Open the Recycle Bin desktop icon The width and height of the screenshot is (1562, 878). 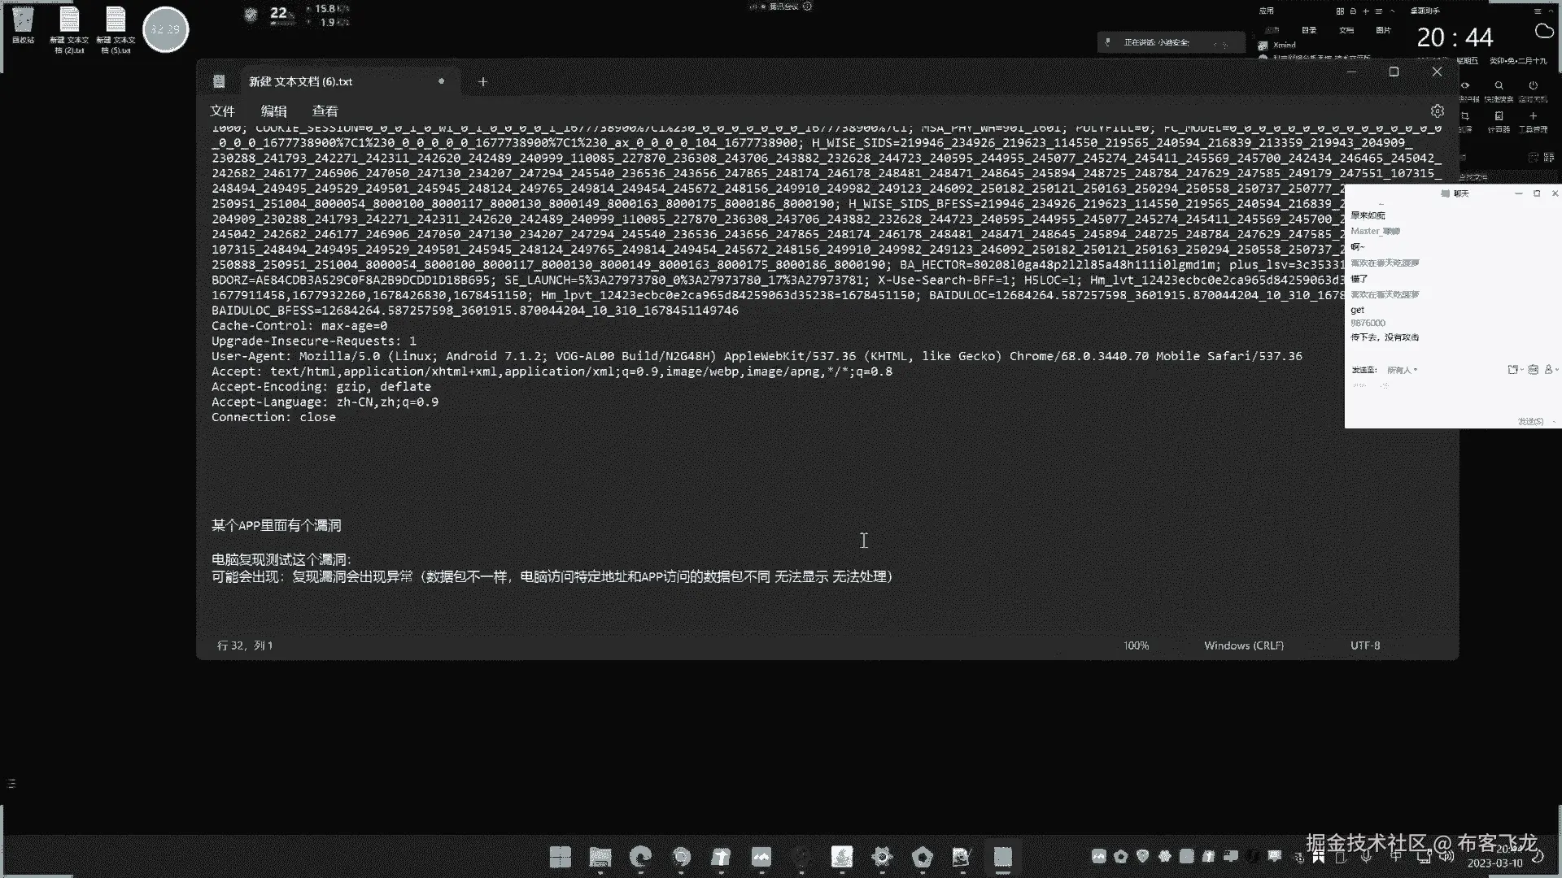coord(23,24)
